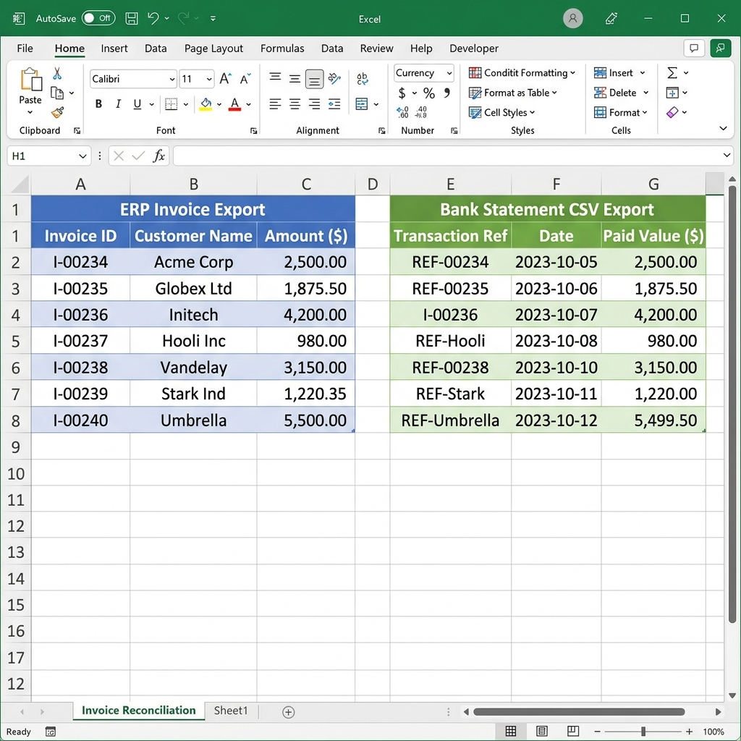Select Center horizontal align icon

point(295,104)
